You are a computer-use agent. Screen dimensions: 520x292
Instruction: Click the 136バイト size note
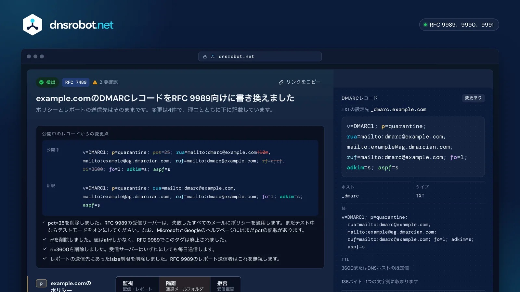pos(380,282)
